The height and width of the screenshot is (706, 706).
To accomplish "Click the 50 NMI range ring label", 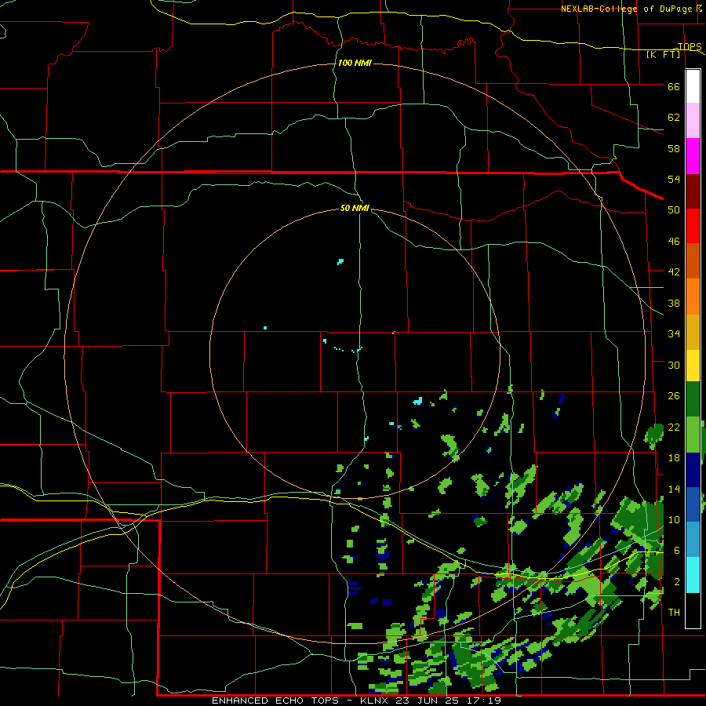I will (x=355, y=208).
